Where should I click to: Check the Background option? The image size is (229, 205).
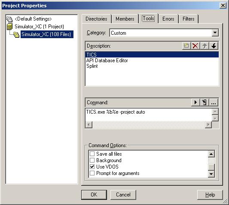[x=92, y=160]
